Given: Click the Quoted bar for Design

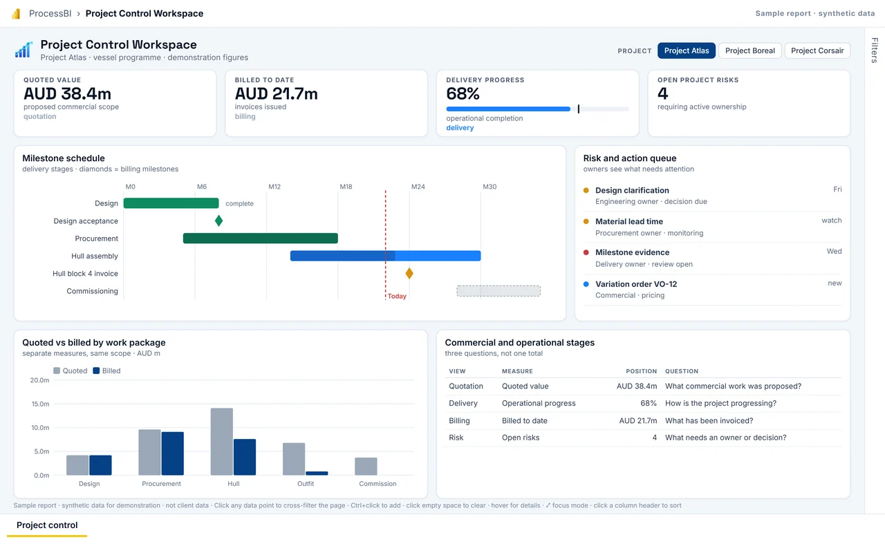Looking at the screenshot, I should tap(77, 465).
